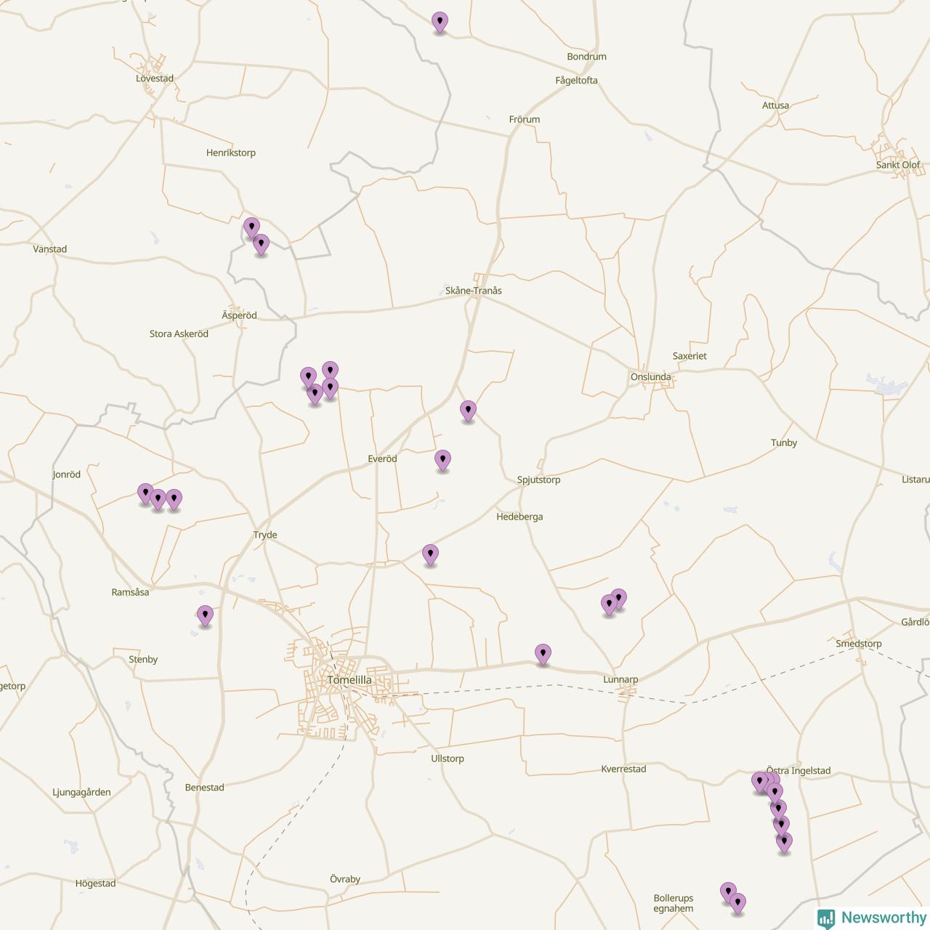Click the Lövestad label
Screen dimensions: 930x930
pyautogui.click(x=155, y=78)
